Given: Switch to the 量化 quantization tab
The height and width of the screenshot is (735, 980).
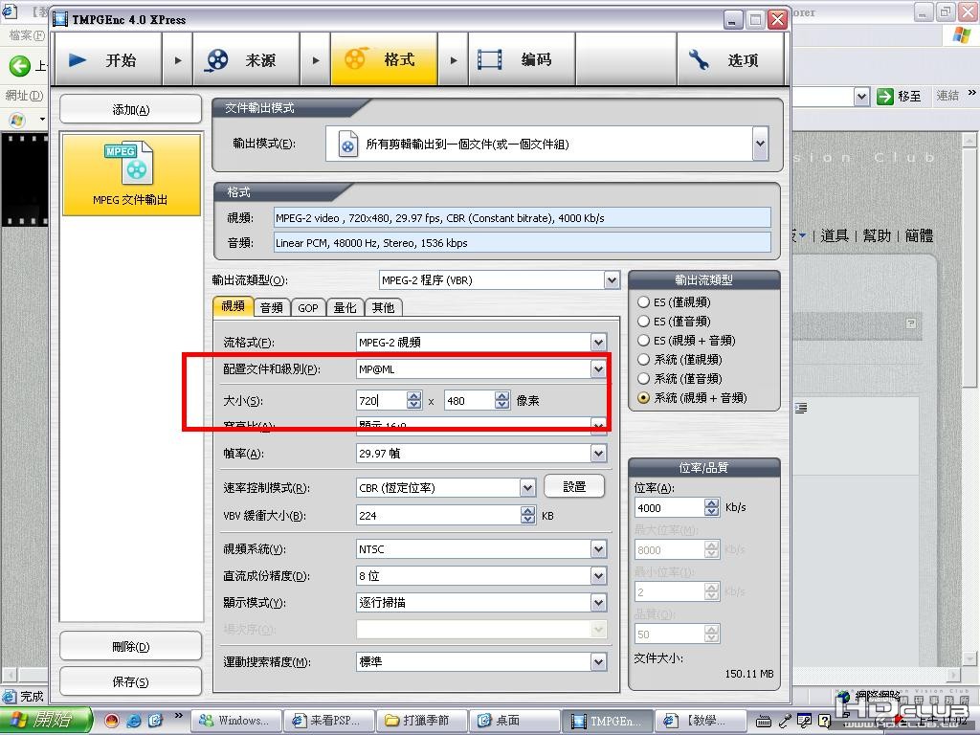Looking at the screenshot, I should pyautogui.click(x=345, y=307).
